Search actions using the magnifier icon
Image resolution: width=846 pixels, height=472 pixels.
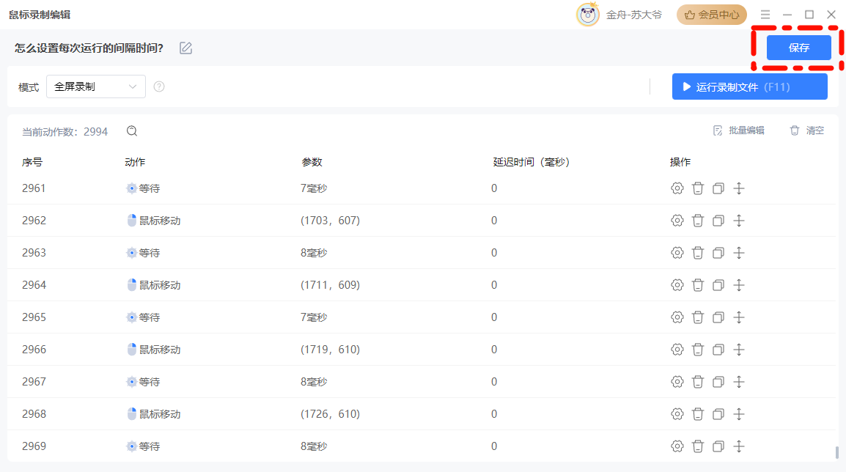point(132,131)
